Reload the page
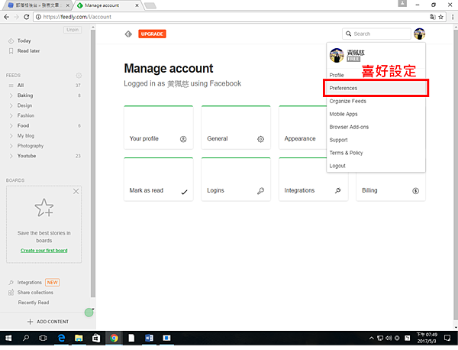 pyautogui.click(x=26, y=17)
